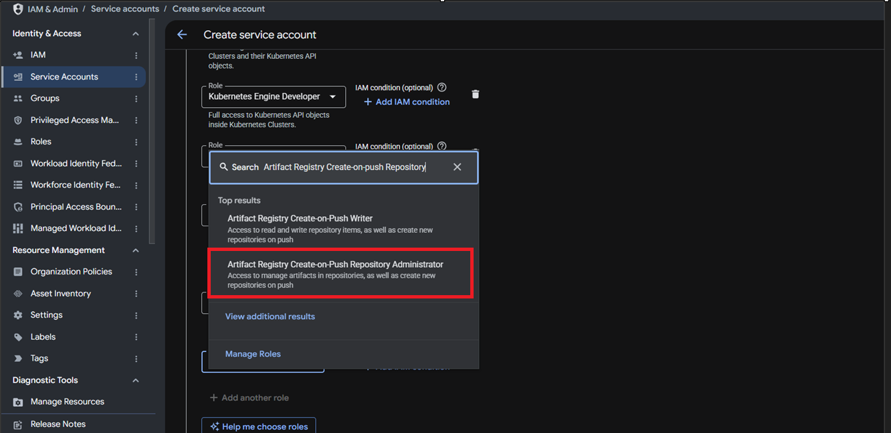Click the Top results label
891x433 pixels.
click(x=239, y=201)
